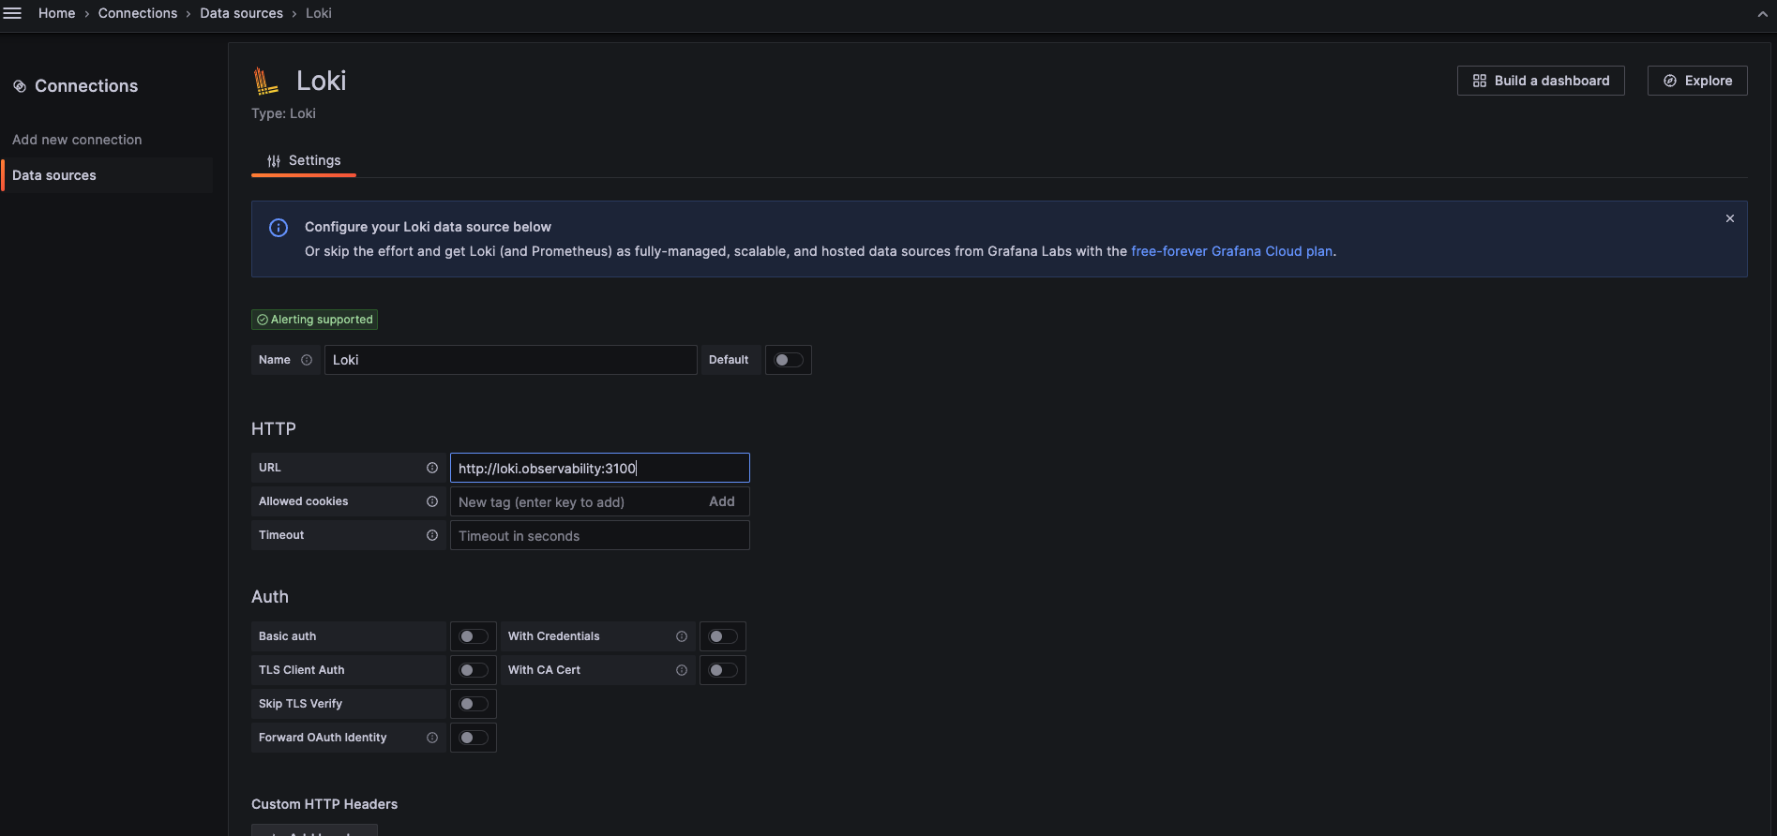Click the Type: Loki subtitle

[x=283, y=113]
